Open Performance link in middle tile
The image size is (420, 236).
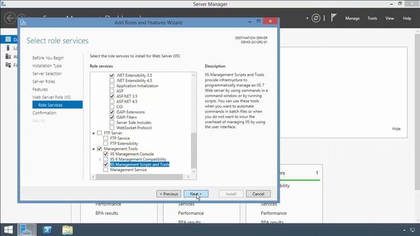[x=191, y=213]
